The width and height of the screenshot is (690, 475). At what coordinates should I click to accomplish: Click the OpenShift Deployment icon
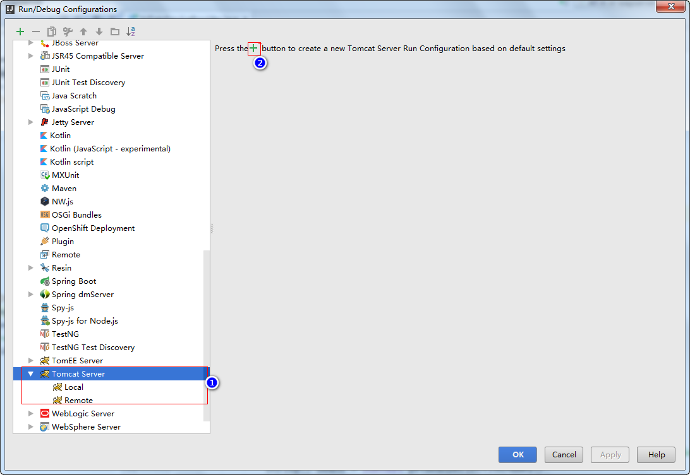point(44,228)
